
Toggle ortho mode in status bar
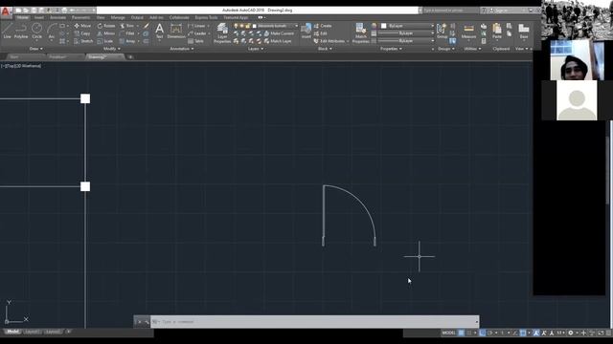click(483, 333)
